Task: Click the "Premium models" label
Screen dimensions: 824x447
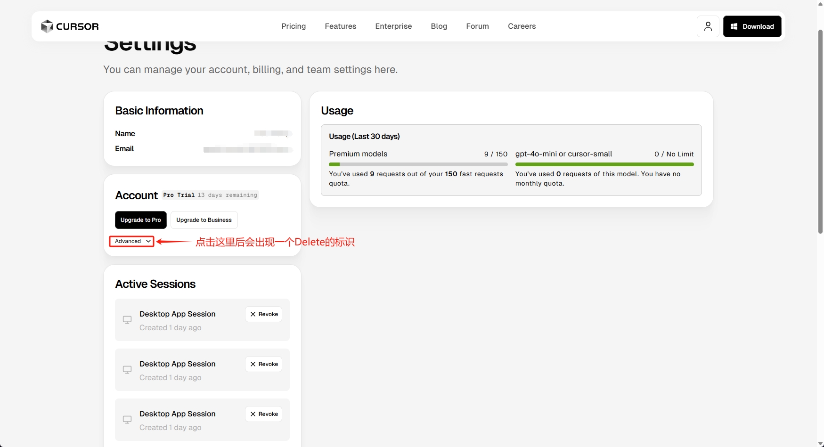Action: tap(358, 154)
